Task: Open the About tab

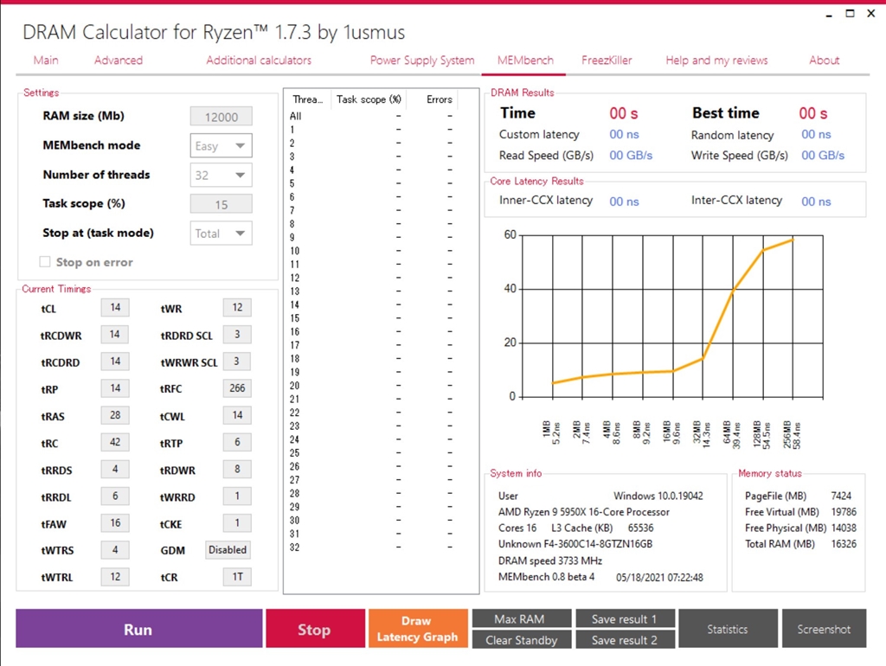Action: 824,61
